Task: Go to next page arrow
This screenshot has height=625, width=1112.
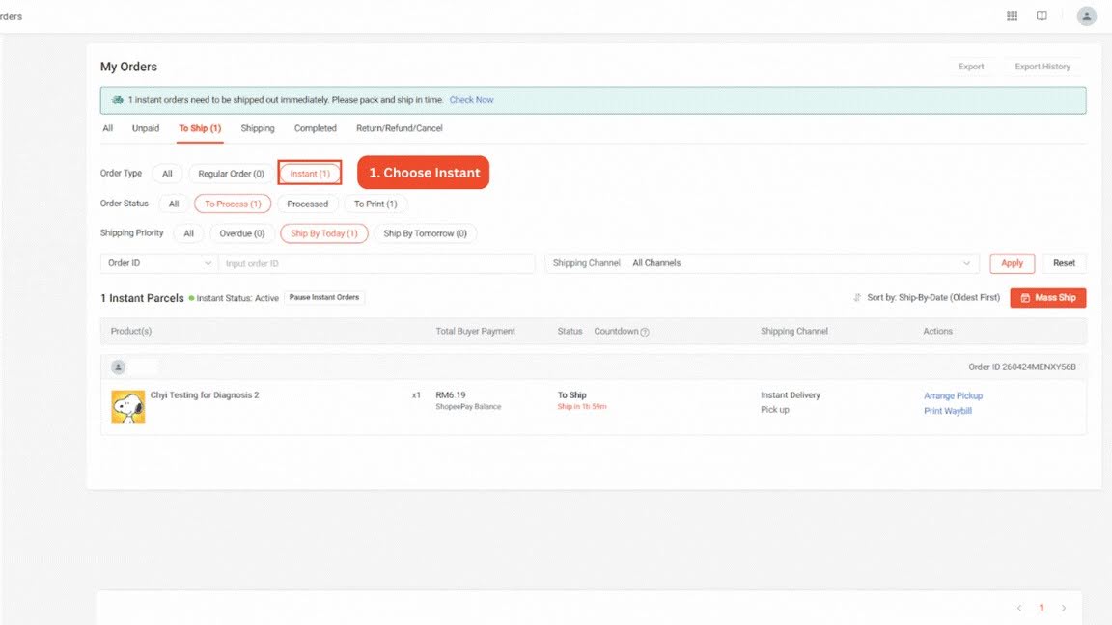Action: coord(1063,608)
